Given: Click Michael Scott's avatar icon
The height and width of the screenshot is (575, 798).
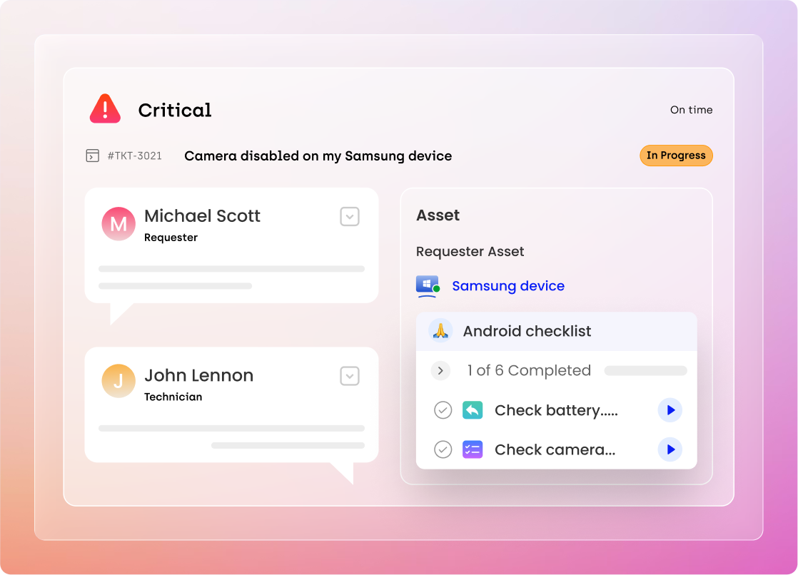Looking at the screenshot, I should (118, 224).
